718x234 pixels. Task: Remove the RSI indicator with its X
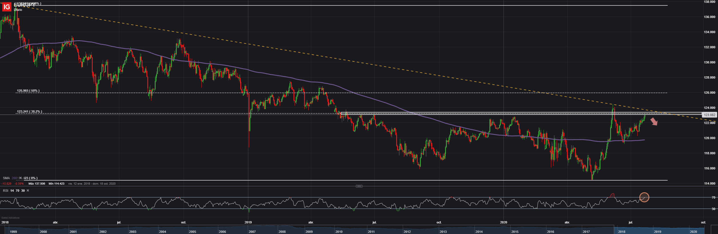(28, 191)
